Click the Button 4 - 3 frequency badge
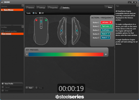The width and height of the screenshot is (139, 100). coord(105,34)
